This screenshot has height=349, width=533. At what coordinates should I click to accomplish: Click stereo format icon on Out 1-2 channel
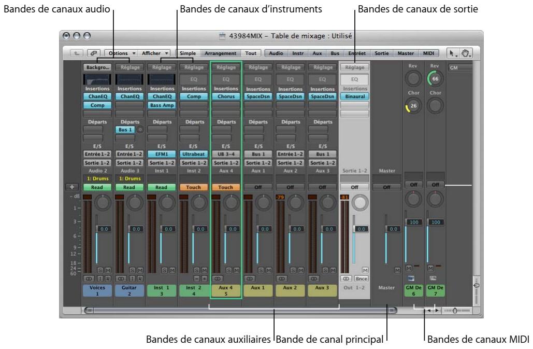coord(346,278)
